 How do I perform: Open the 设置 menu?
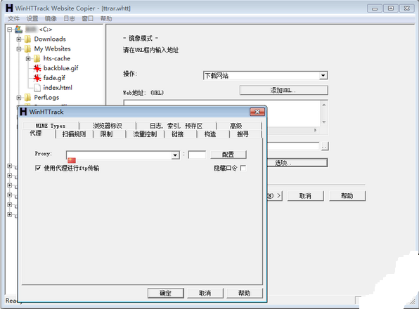pyautogui.click(x=32, y=18)
